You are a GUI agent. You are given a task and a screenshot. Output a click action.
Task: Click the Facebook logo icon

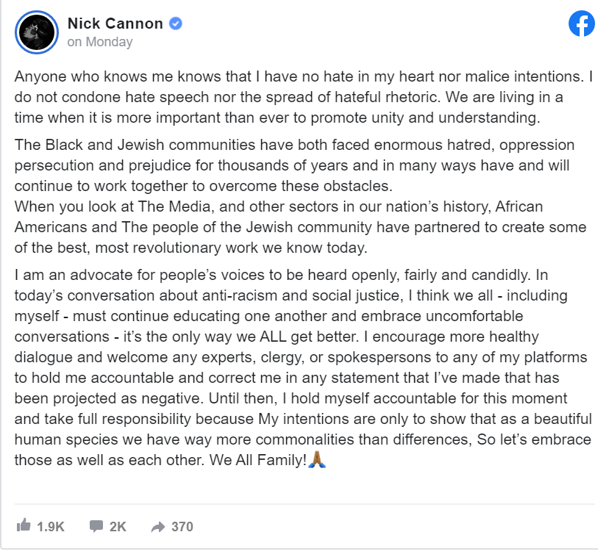click(x=582, y=24)
